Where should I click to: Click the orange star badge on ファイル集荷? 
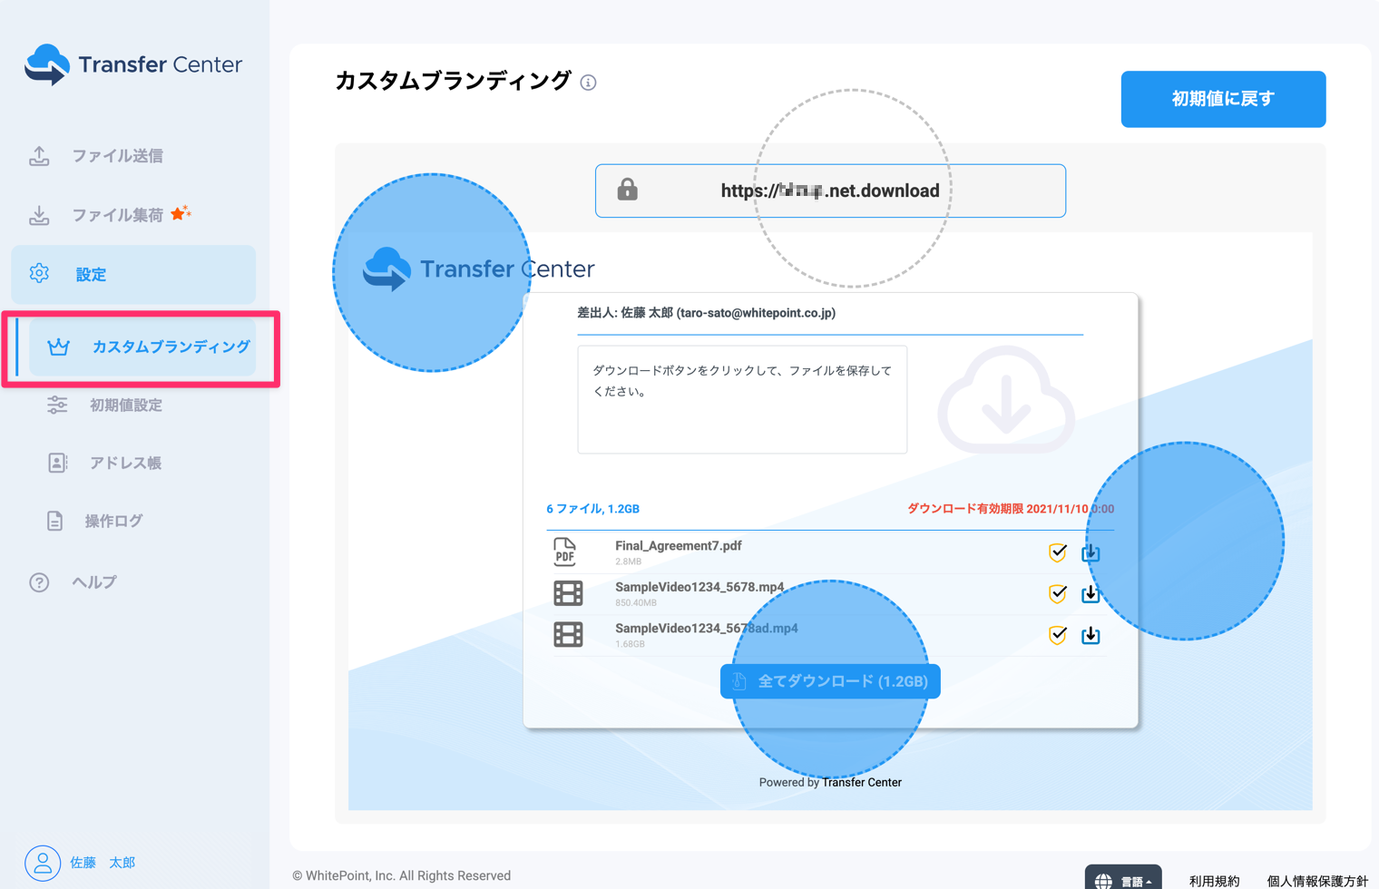(x=181, y=212)
